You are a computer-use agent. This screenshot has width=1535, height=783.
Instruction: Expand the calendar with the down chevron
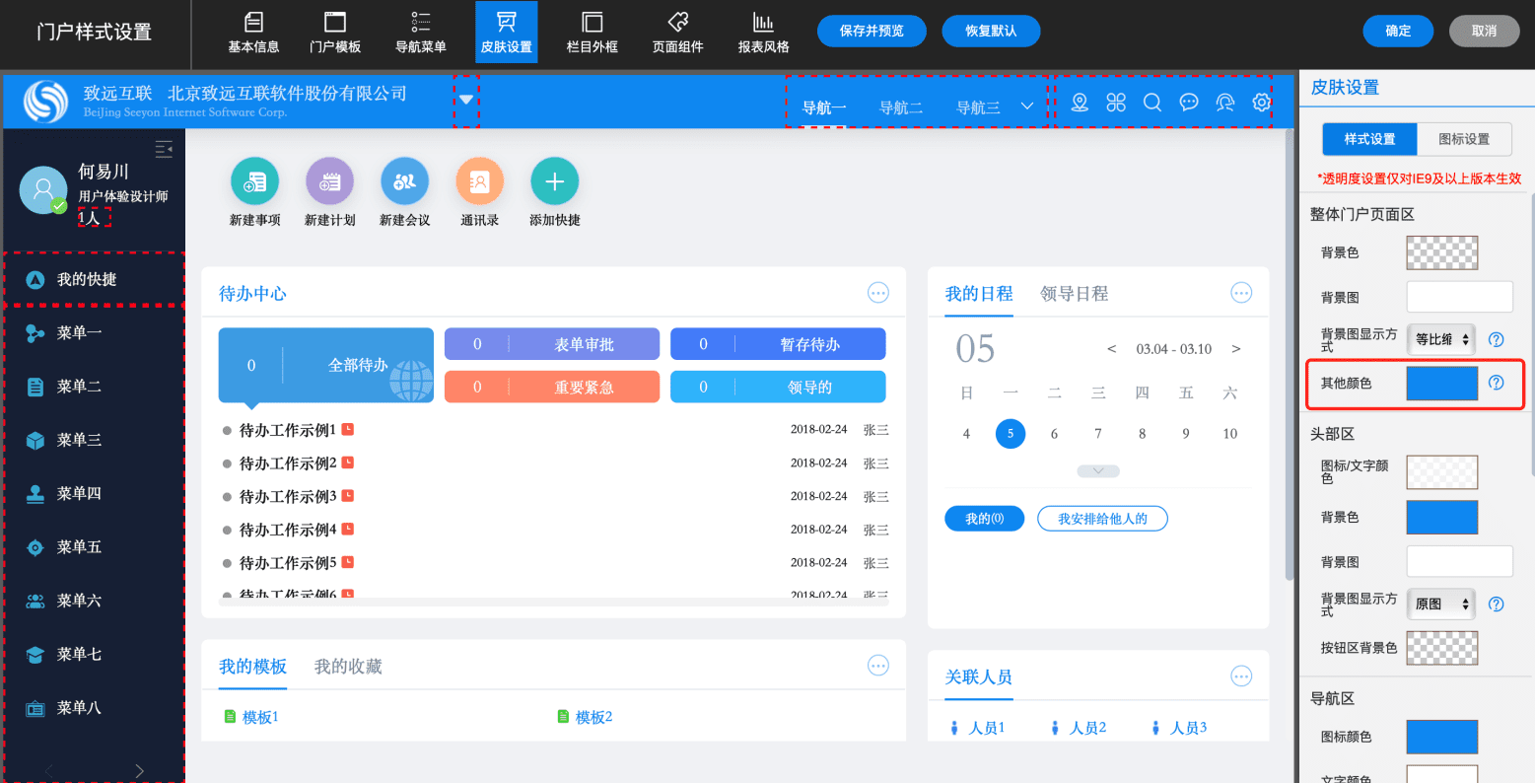coord(1098,471)
